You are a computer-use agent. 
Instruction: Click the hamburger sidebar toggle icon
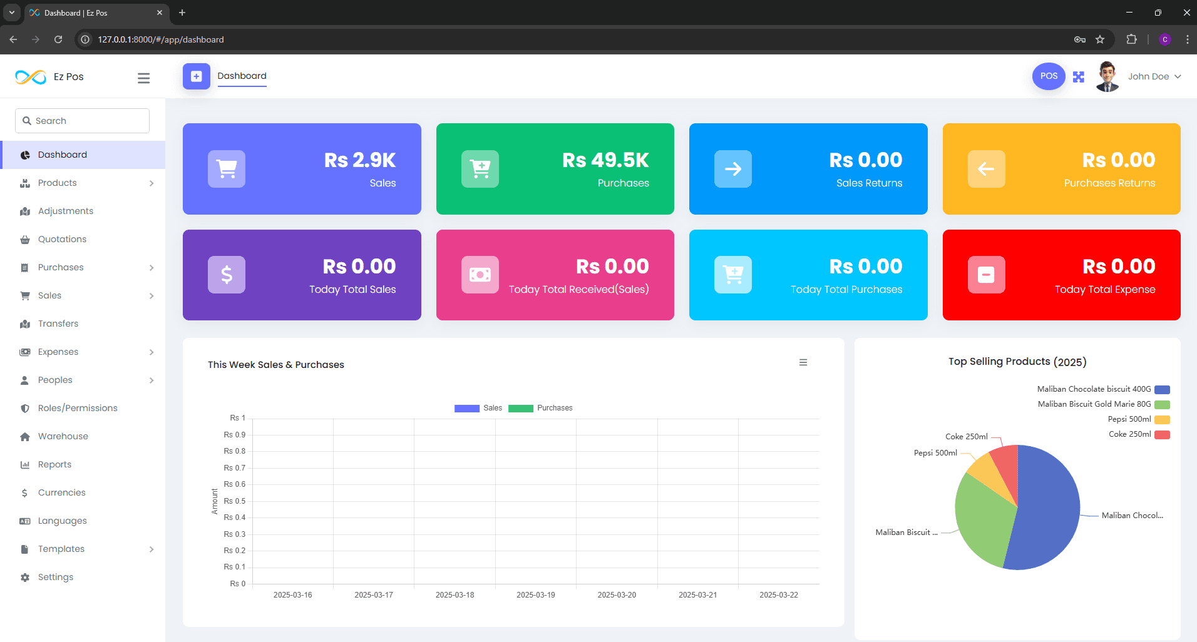[x=143, y=78]
